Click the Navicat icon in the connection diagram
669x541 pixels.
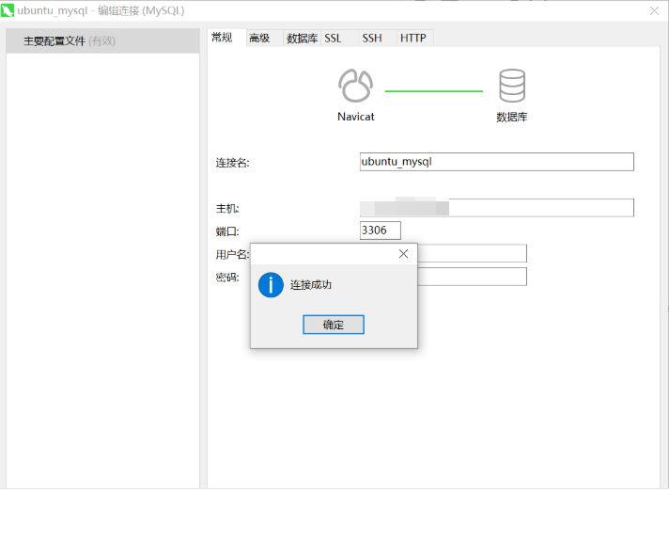pyautogui.click(x=356, y=87)
